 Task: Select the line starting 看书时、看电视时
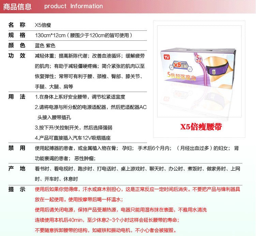137,169
